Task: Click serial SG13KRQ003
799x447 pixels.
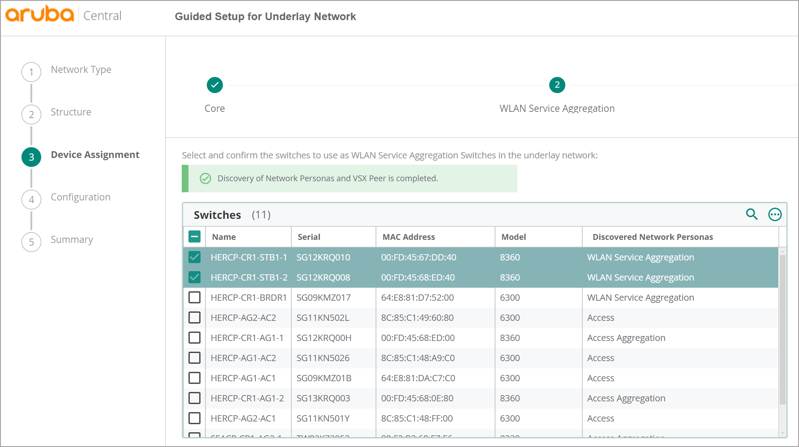Action: 323,398
